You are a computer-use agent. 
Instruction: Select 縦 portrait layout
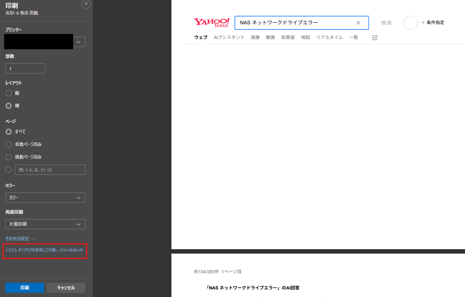pos(9,93)
